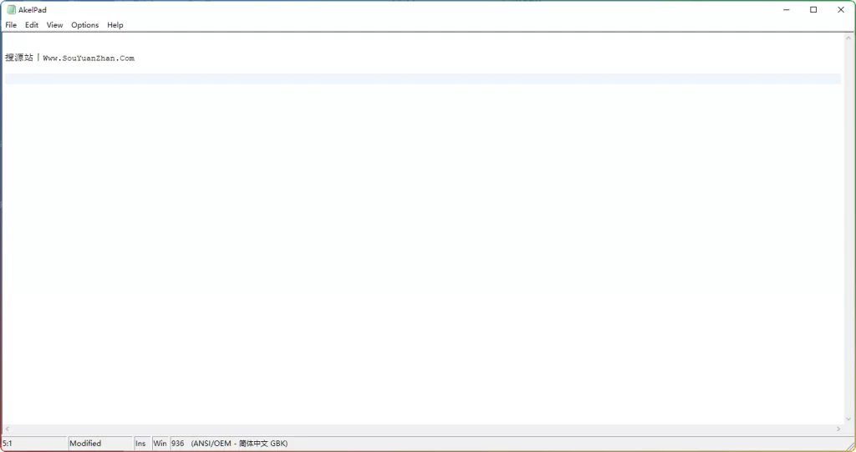Open the View menu
Viewport: 856px width, 452px height.
click(54, 25)
